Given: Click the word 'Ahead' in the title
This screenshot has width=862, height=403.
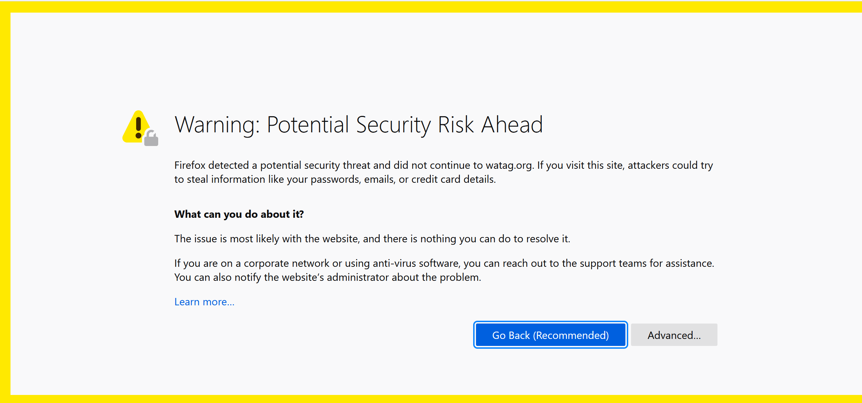Looking at the screenshot, I should (x=512, y=125).
